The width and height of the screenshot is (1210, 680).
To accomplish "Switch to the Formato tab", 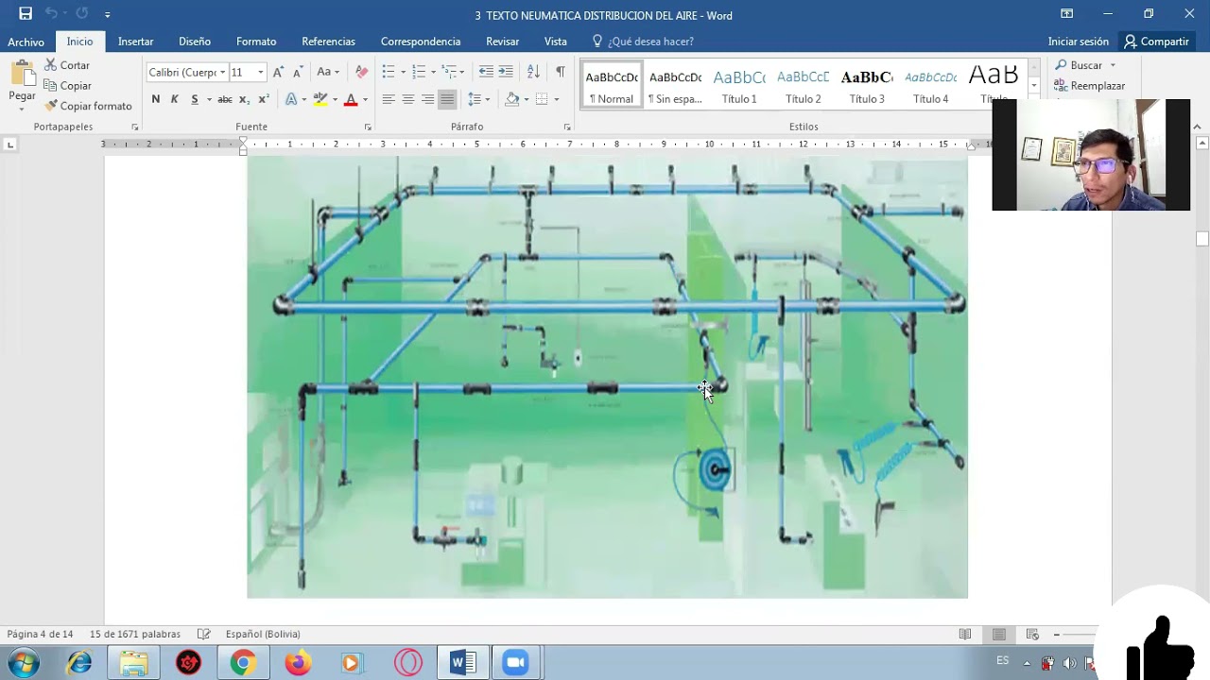I will click(256, 42).
